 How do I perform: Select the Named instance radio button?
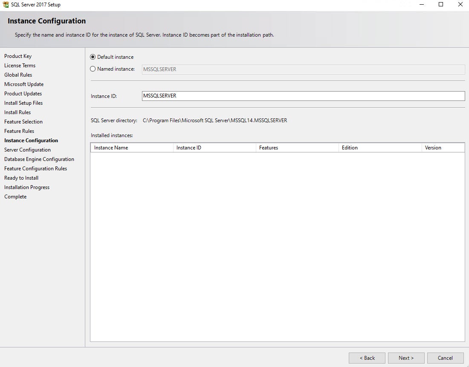(93, 69)
